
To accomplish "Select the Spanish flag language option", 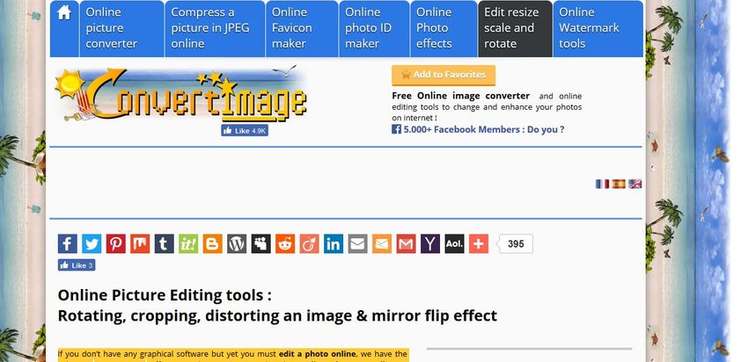I will point(619,184).
